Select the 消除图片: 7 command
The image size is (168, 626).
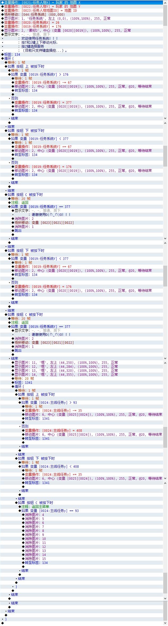pyautogui.click(x=81, y=527)
